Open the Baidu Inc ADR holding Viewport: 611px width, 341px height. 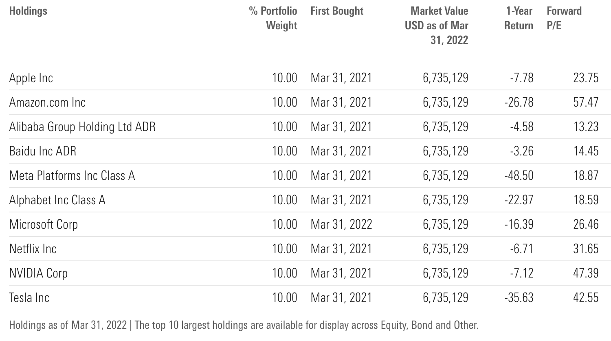pos(43,151)
